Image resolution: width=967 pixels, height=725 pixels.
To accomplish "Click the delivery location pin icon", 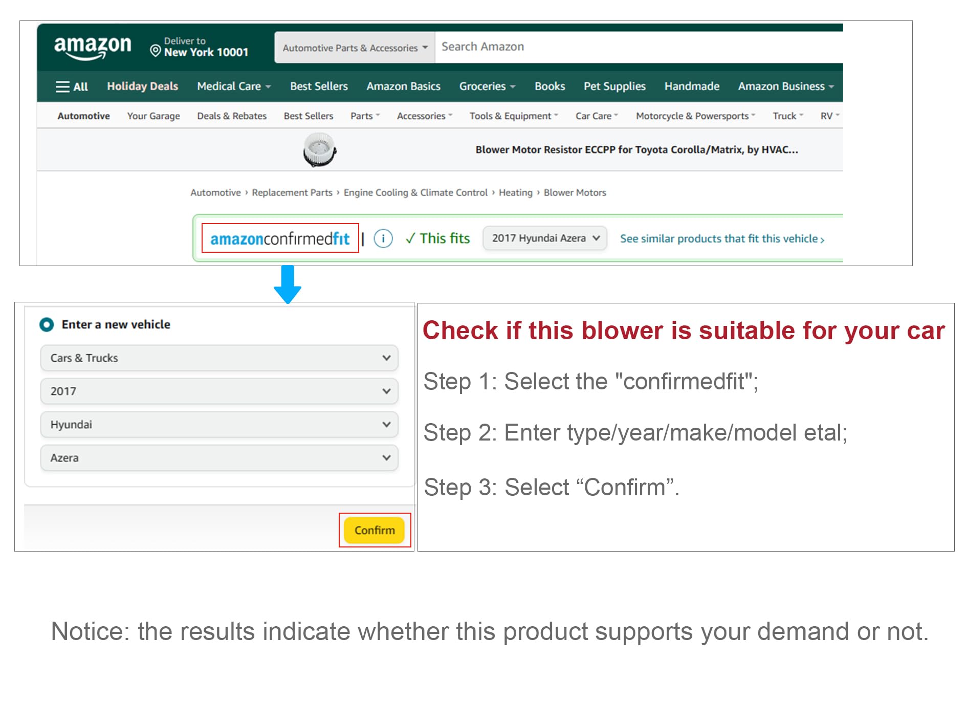I will click(156, 51).
